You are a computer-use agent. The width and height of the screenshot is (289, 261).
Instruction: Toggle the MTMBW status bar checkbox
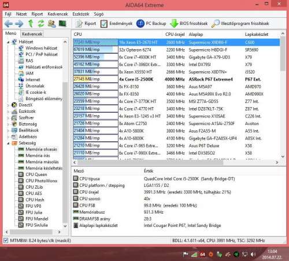click(x=6, y=241)
